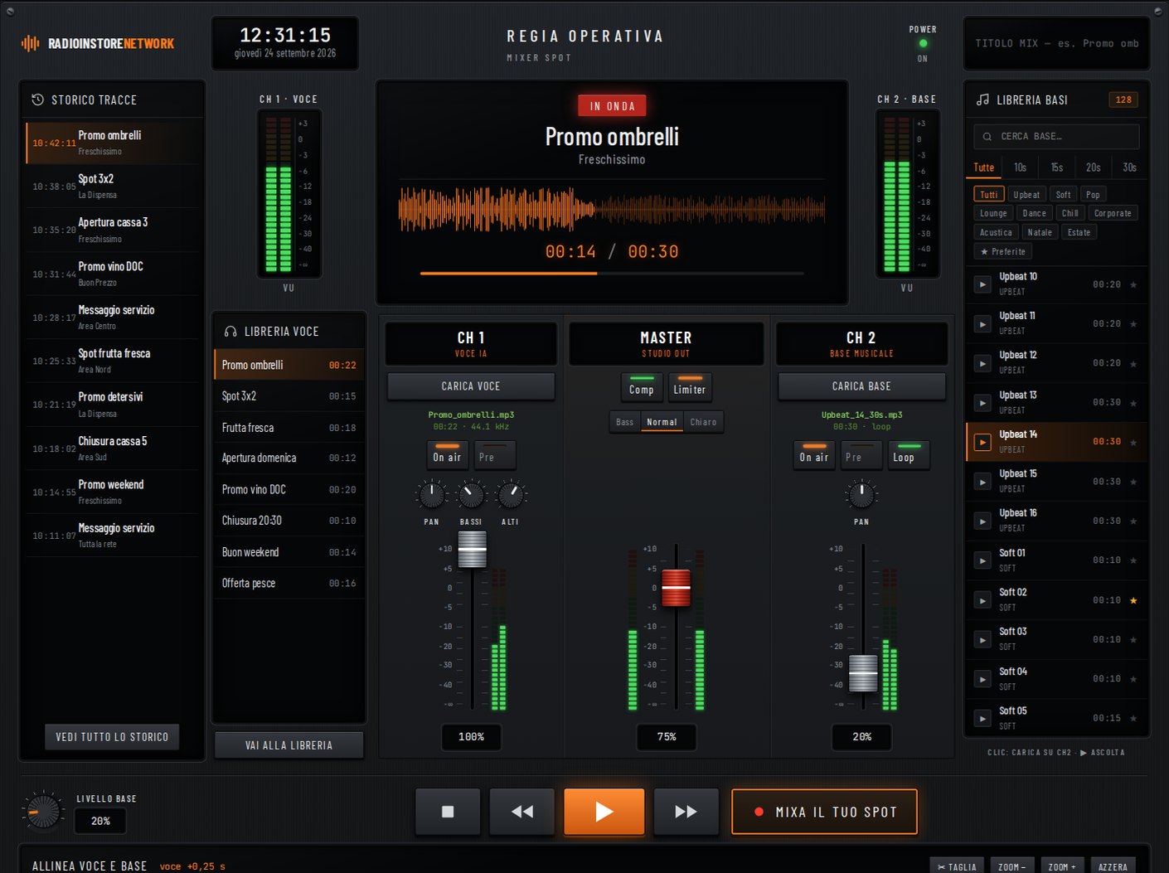Toggle CH 1 Pre listen

pos(494,455)
